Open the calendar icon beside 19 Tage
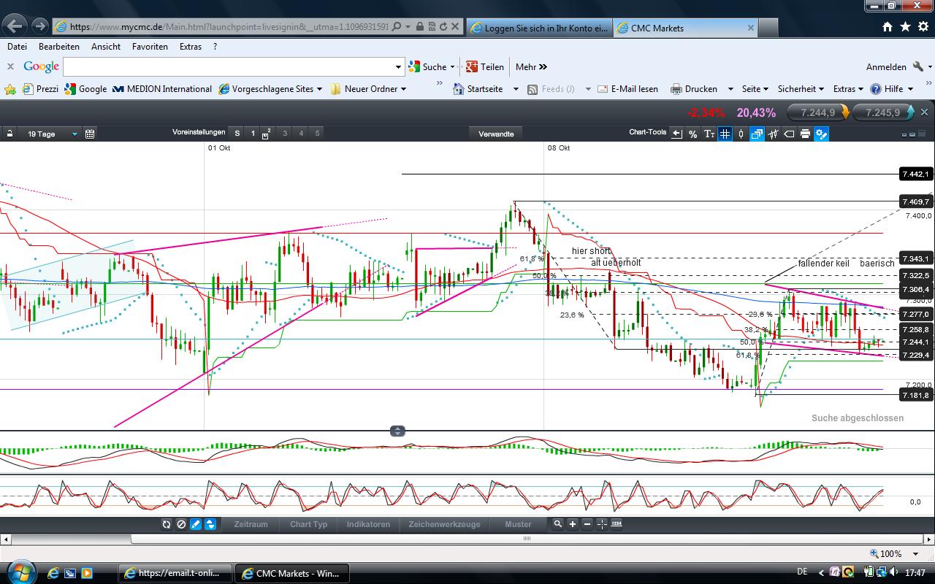935x584 pixels. tap(89, 134)
